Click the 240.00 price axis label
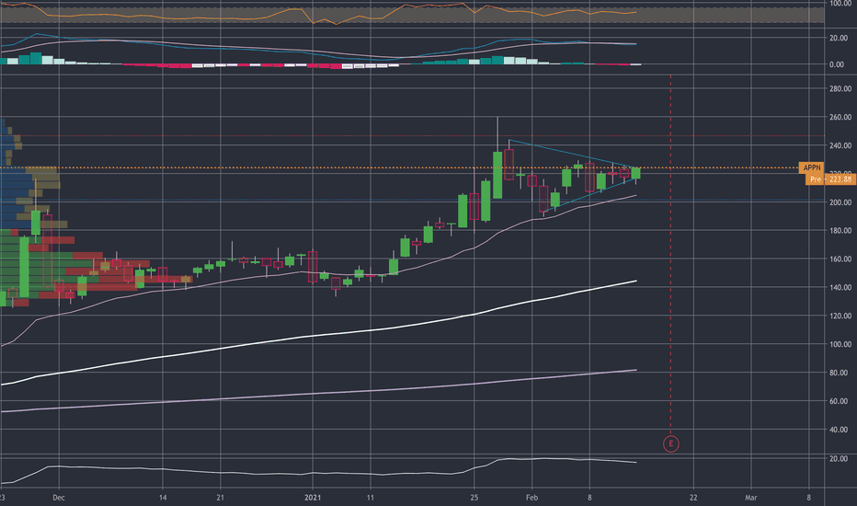Image resolution: width=857 pixels, height=506 pixels. tap(840, 145)
